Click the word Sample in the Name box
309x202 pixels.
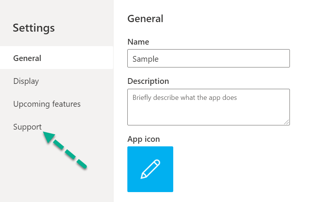click(x=145, y=59)
